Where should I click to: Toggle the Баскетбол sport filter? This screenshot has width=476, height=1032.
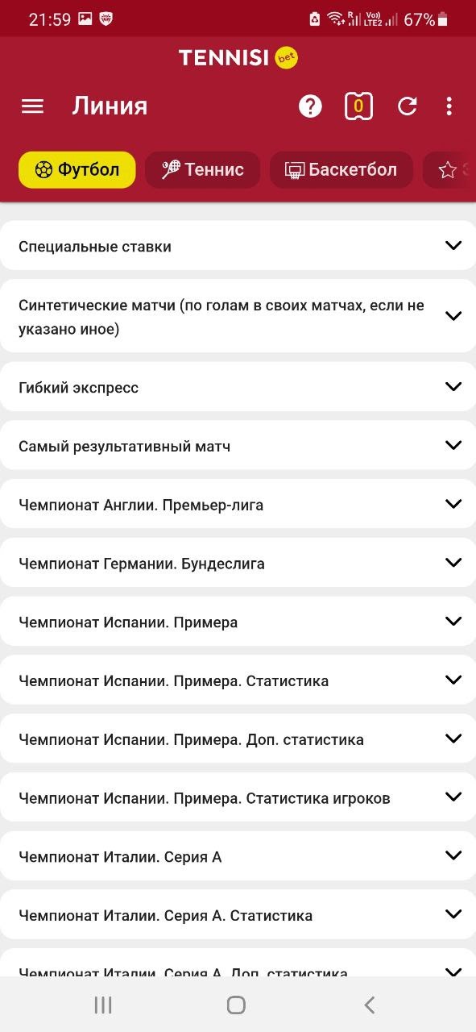click(x=341, y=170)
